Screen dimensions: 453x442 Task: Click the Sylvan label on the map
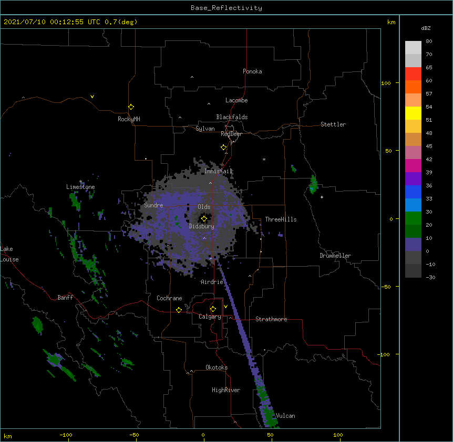pos(205,129)
